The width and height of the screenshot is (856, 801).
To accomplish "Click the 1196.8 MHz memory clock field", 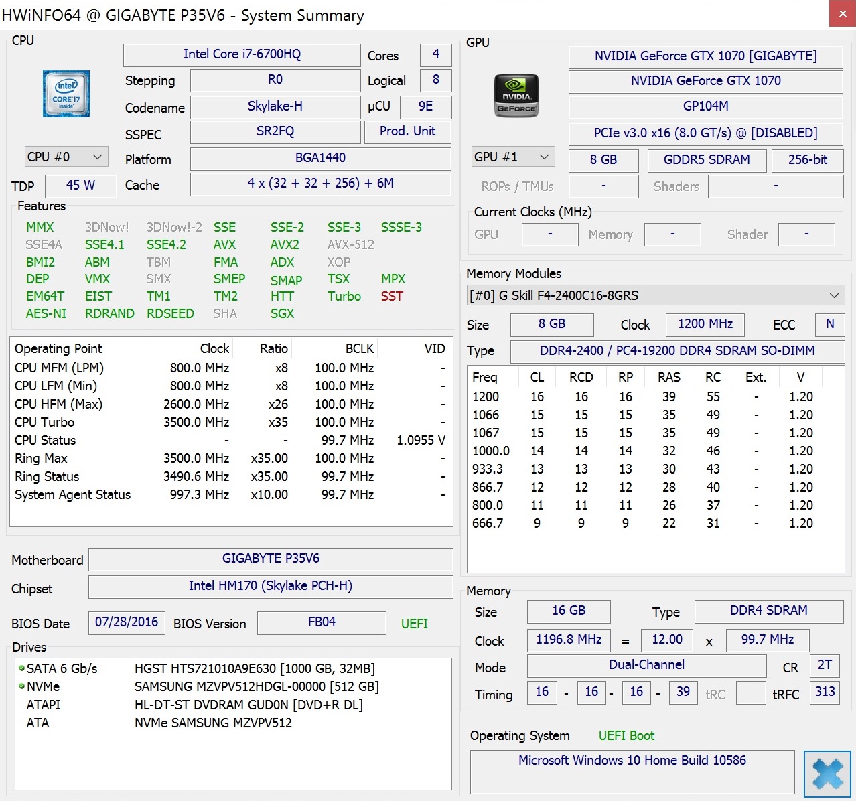I will [x=569, y=640].
